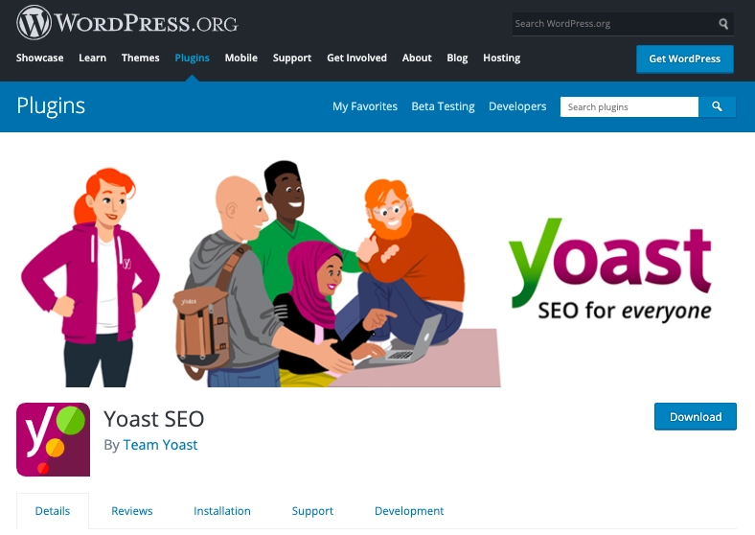Click the Yoast SEO plugin icon
This screenshot has height=535, width=755.
53,439
